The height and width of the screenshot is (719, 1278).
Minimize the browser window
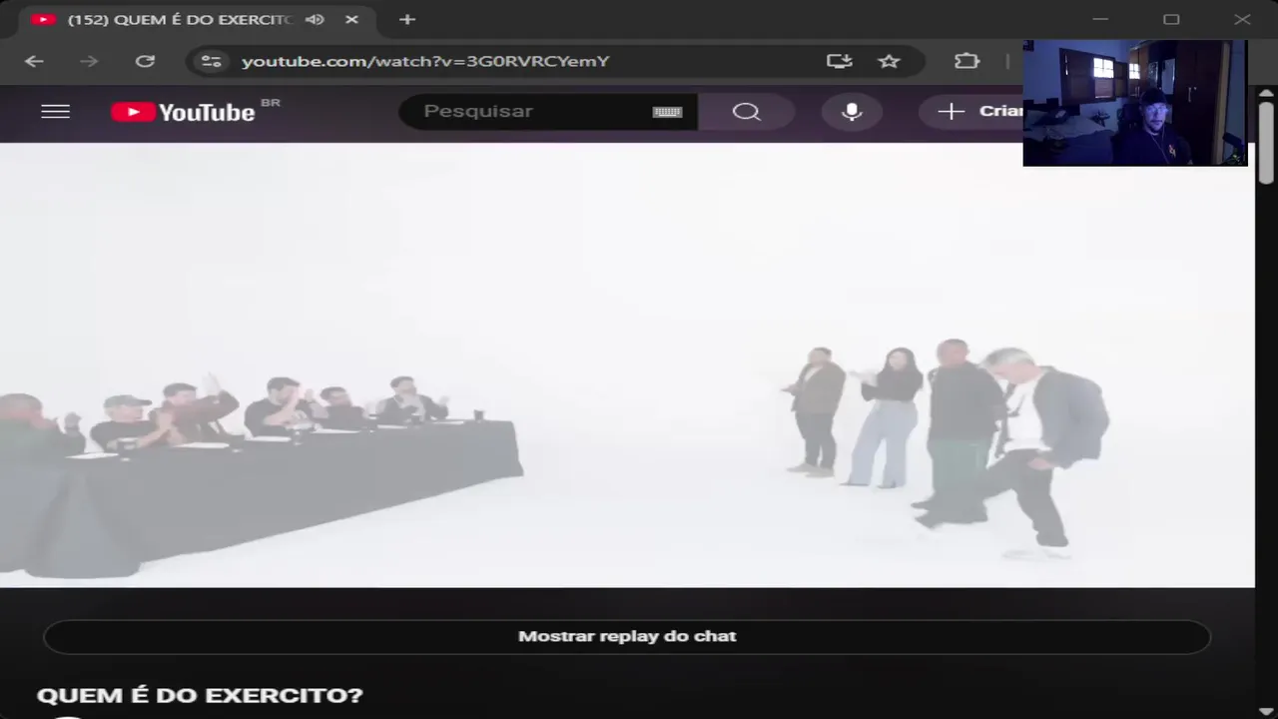1100,19
